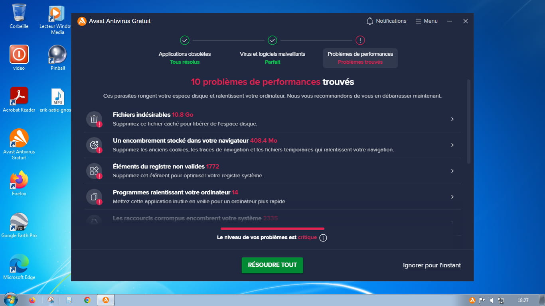The height and width of the screenshot is (306, 545).
Task: Click Action Center flag tray icon
Action: click(482, 300)
